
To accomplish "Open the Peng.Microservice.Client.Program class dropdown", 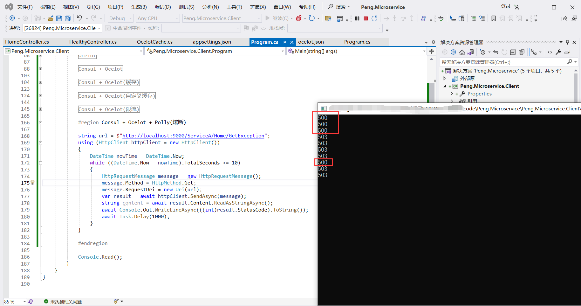I will click(x=215, y=51).
